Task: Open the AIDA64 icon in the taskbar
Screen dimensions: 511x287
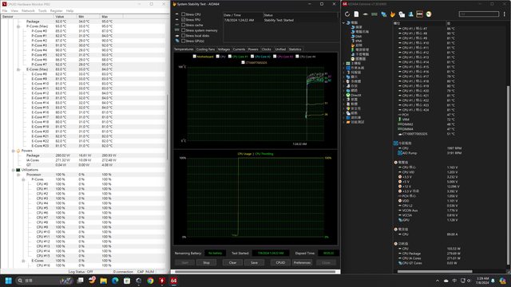Action: [174, 281]
